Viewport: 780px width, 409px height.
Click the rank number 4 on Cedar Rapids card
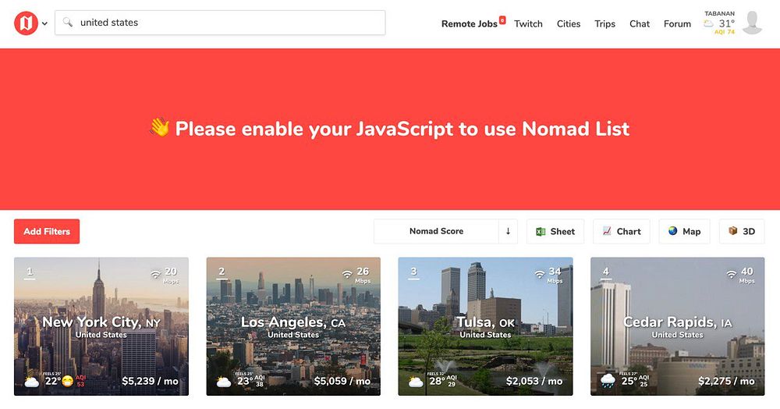[606, 272]
